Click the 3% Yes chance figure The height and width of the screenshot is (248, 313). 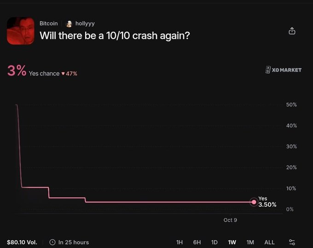pos(17,71)
